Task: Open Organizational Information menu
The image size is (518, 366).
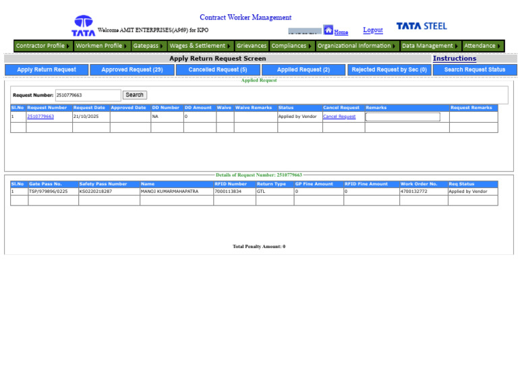Action: click(x=357, y=46)
